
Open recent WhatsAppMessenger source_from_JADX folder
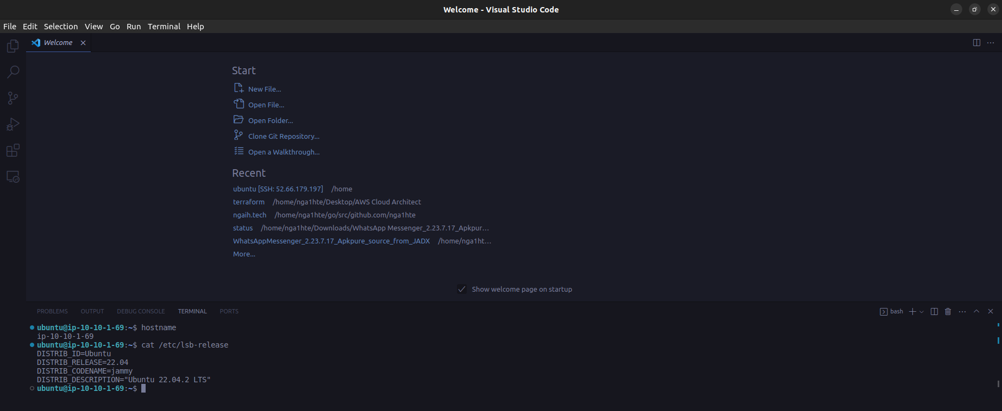click(x=331, y=241)
